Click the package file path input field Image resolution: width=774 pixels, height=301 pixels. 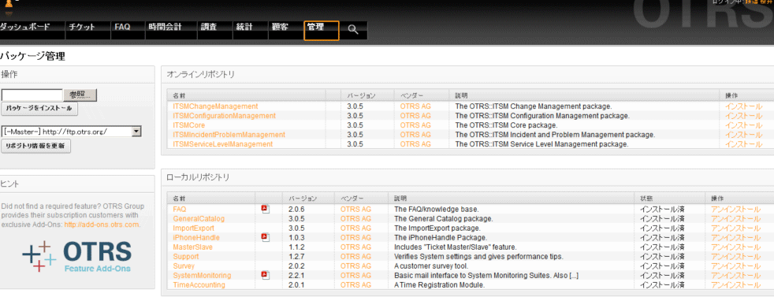point(32,95)
